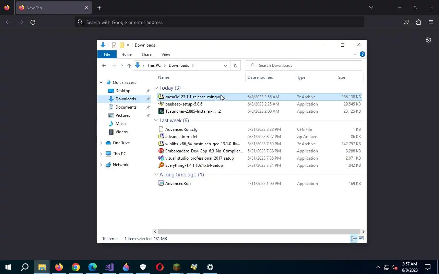Screen dimensions: 439x274
Task: Open BeeBEEP app in taskbar
Action: (x=193, y=267)
